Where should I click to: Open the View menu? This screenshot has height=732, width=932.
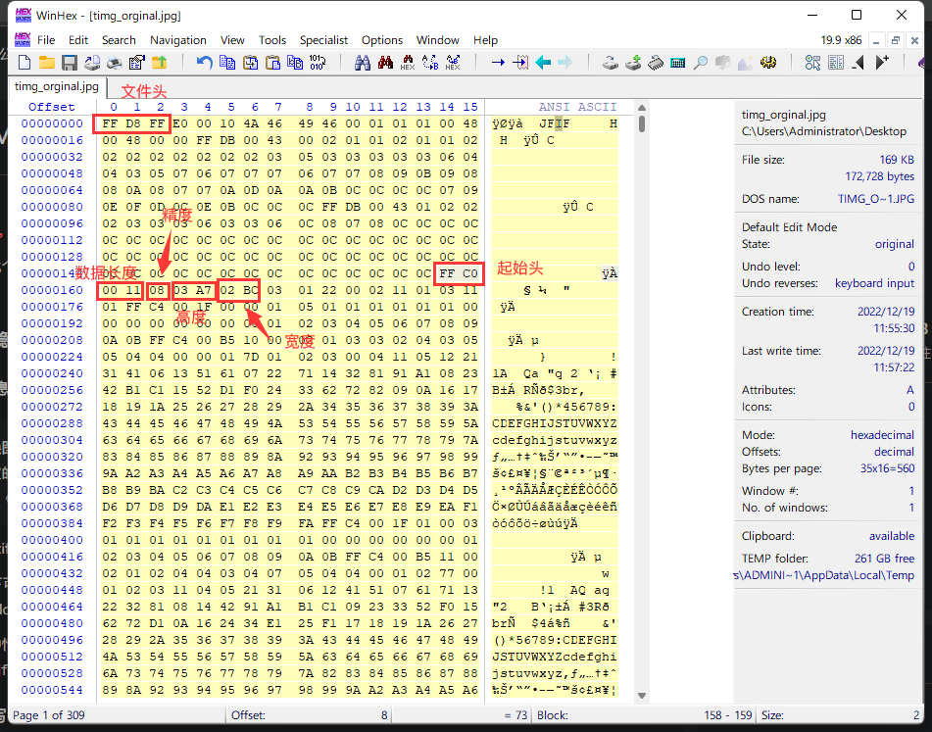click(x=232, y=40)
